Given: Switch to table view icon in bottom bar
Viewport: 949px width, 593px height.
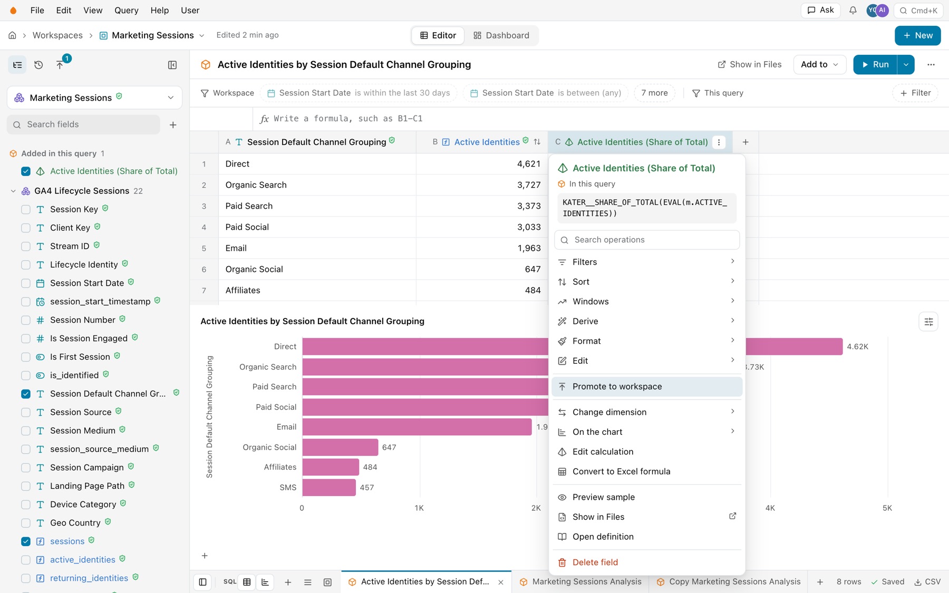Looking at the screenshot, I should 247,582.
